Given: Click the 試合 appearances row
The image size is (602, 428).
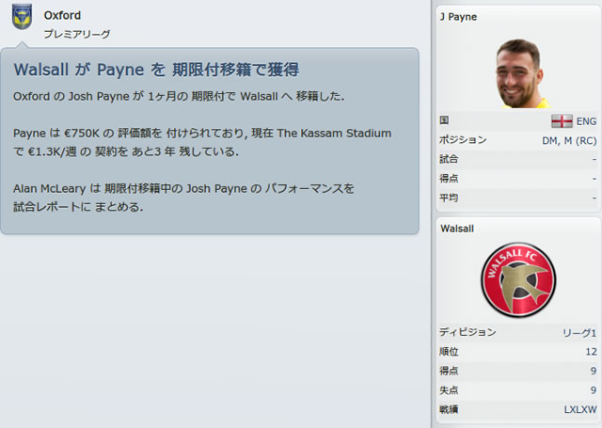Looking at the screenshot, I should point(518,159).
